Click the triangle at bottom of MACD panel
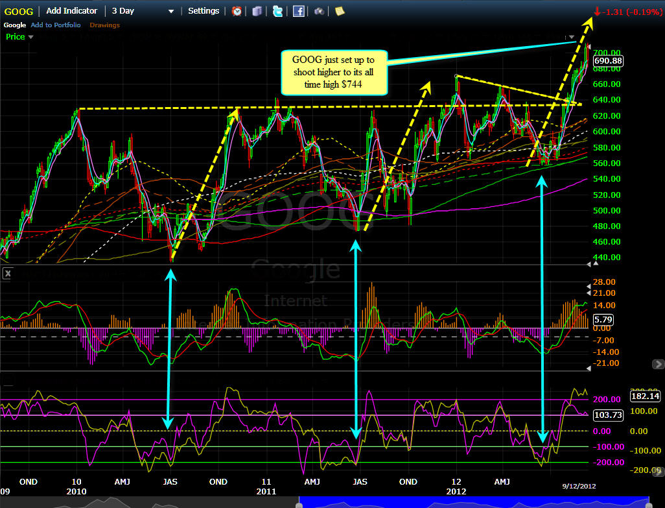This screenshot has width=665, height=508. coord(589,369)
